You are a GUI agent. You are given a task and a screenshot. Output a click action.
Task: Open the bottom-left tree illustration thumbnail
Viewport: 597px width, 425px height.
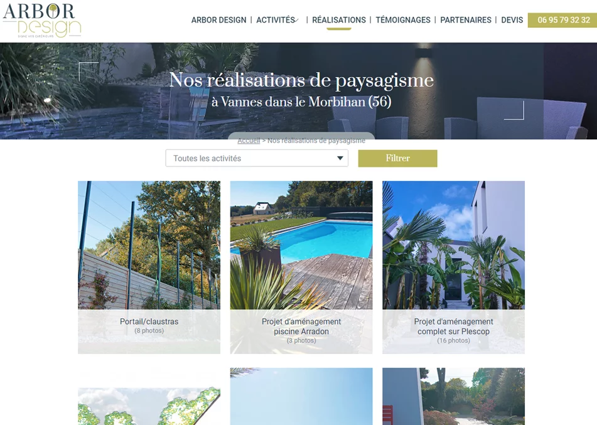pos(149,406)
